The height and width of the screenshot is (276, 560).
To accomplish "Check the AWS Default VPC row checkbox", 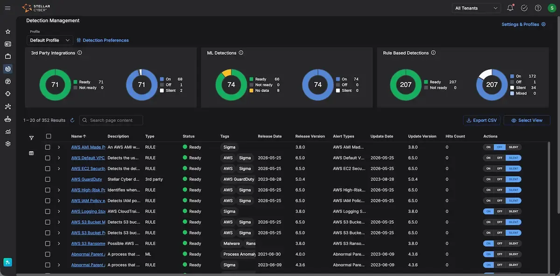I will click(48, 158).
